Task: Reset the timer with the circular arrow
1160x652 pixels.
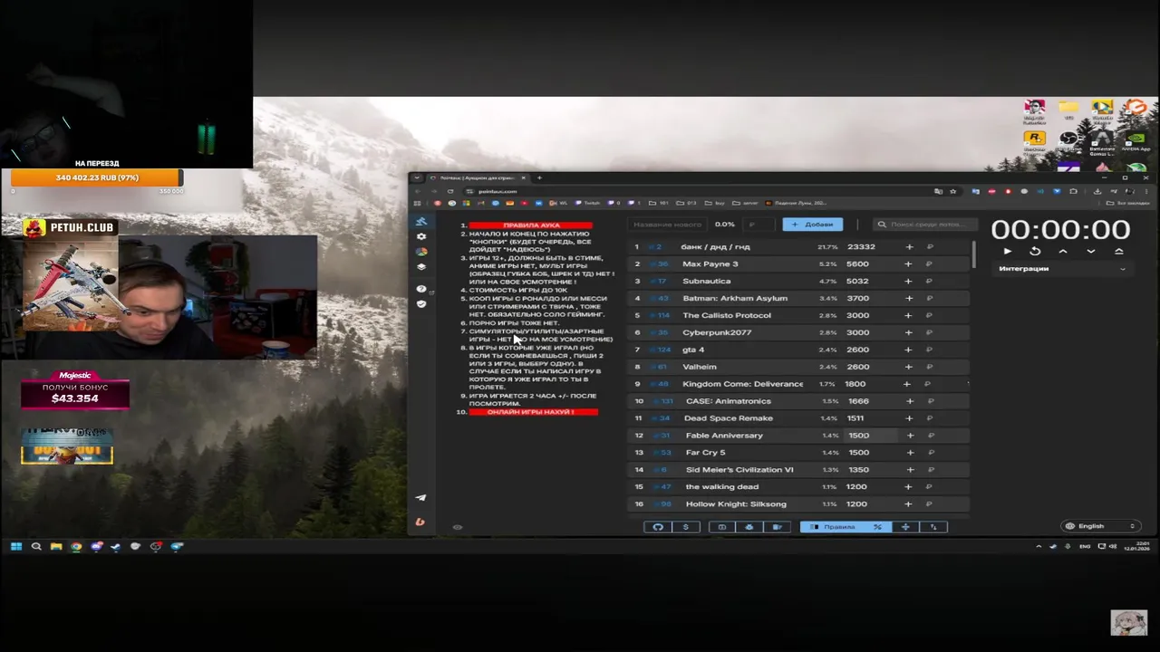Action: pos(1035,251)
